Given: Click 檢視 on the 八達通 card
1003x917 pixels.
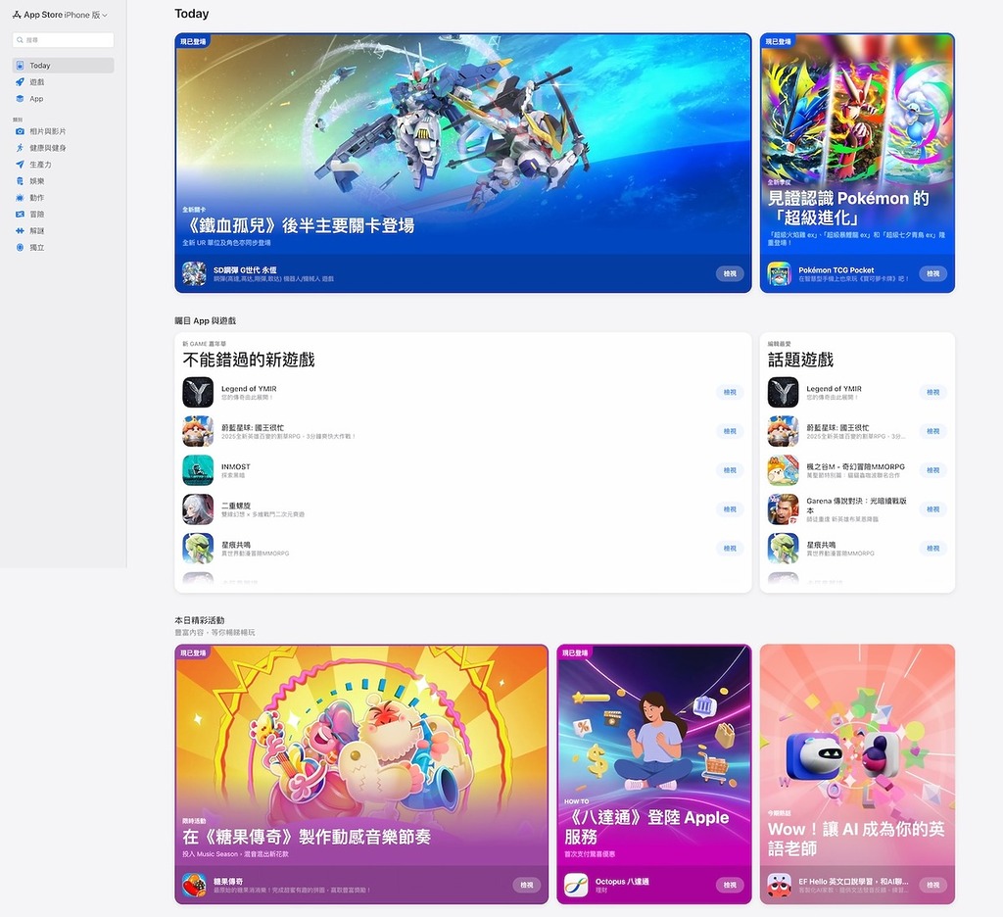Looking at the screenshot, I should [x=729, y=884].
